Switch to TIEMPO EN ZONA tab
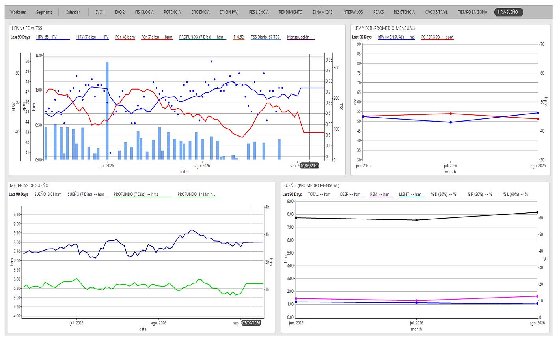This screenshot has width=557, height=341. [x=473, y=12]
